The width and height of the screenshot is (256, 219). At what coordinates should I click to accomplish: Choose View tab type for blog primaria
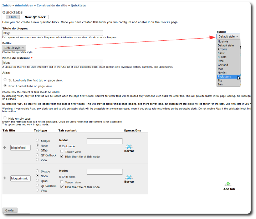click(x=37, y=190)
